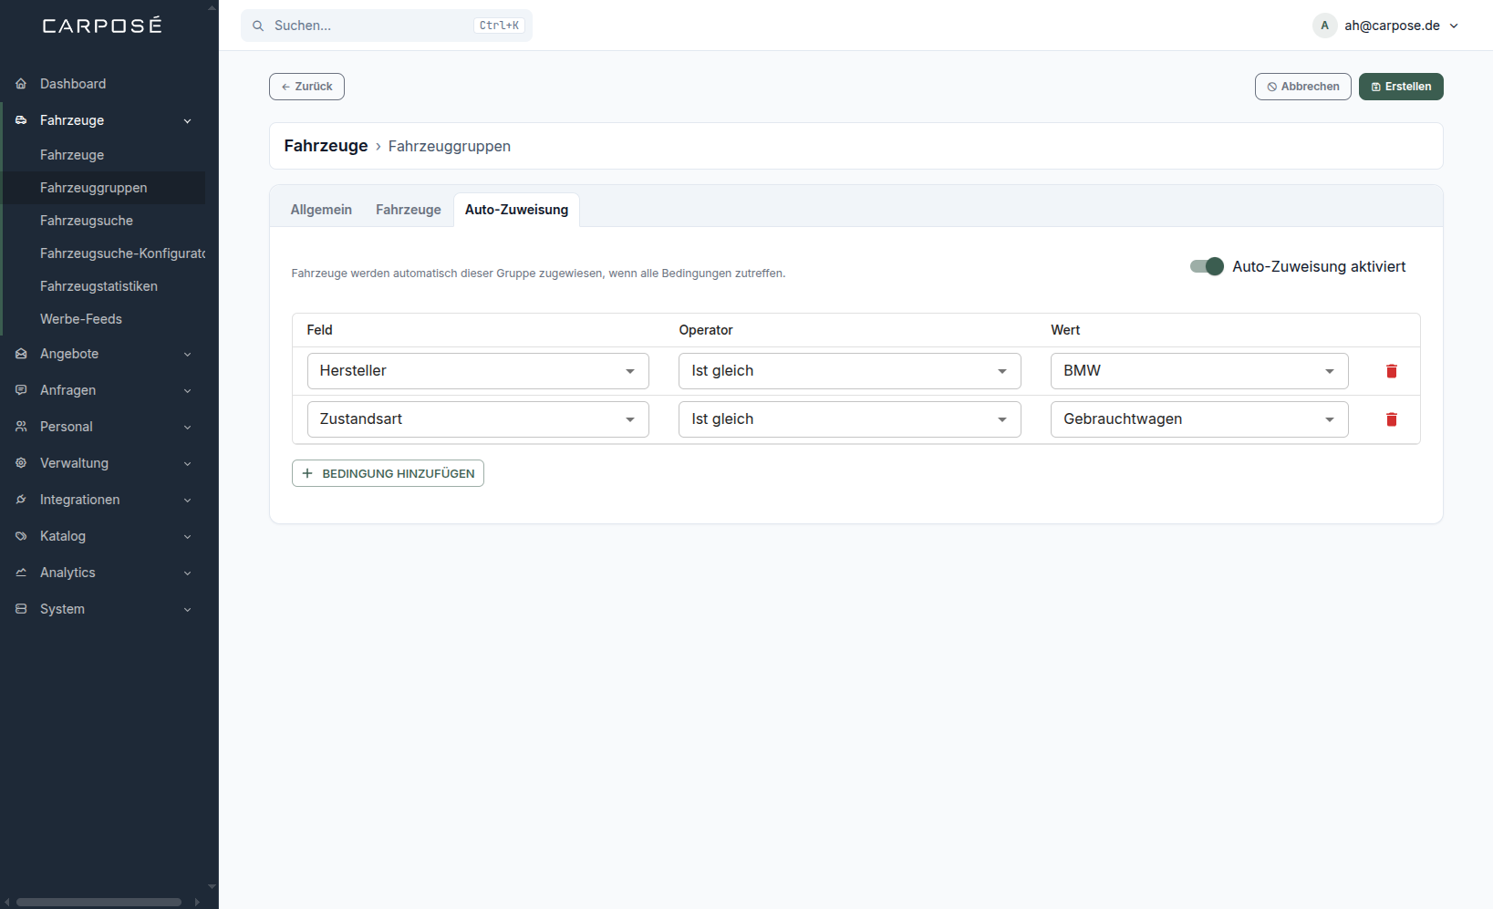Image resolution: width=1493 pixels, height=909 pixels.
Task: Switch to the Allgemein tab
Action: coord(321,210)
